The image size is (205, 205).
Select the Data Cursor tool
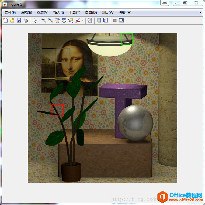pos(71,20)
